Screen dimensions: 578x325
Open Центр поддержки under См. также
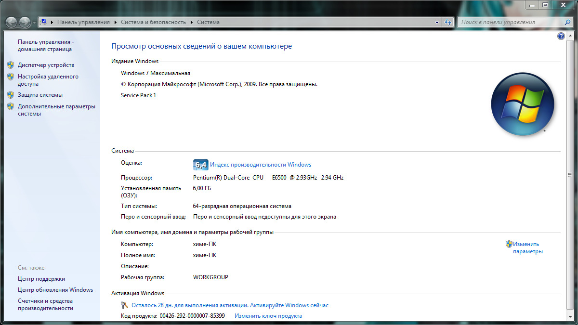(x=41, y=279)
